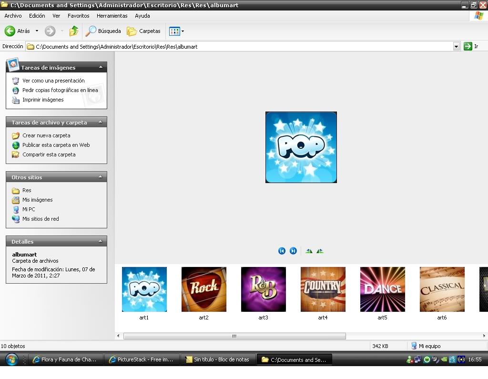
Task: Switch to Bloc de notas taskbar window
Action: coord(218,359)
